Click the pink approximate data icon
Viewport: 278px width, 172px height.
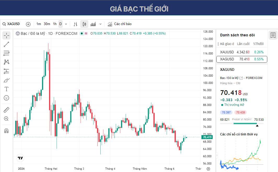[x=86, y=33]
